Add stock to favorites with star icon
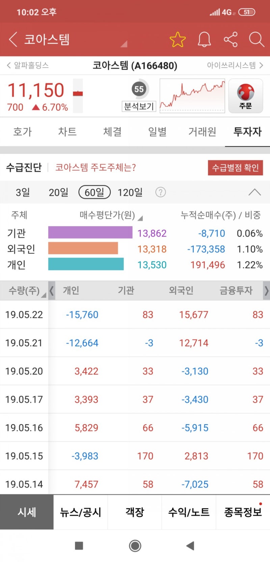Viewport: 270px width, 562px height. click(178, 39)
